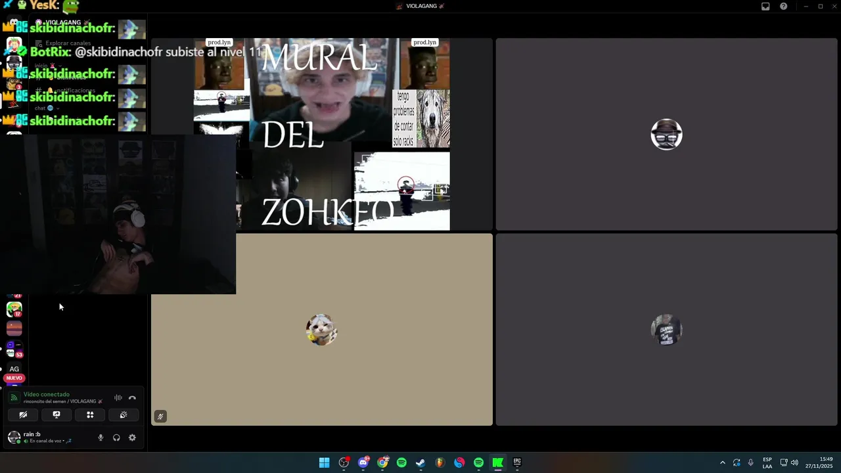Open the server folder with 53 badge
This screenshot has width=841, height=473.
pyautogui.click(x=14, y=349)
